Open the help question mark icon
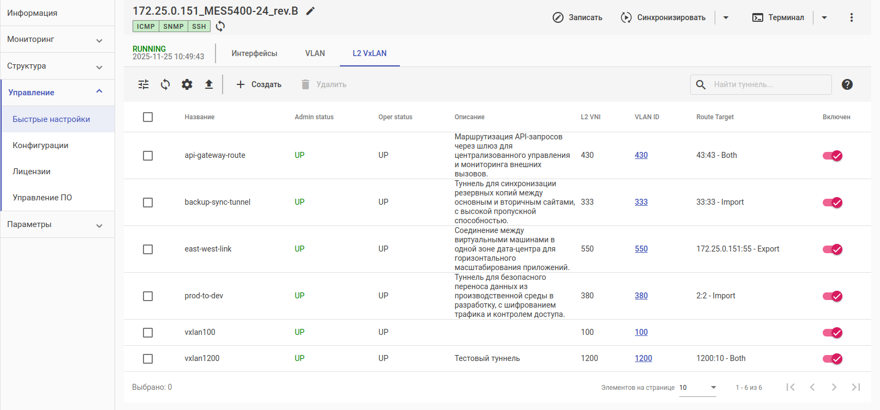 point(847,84)
